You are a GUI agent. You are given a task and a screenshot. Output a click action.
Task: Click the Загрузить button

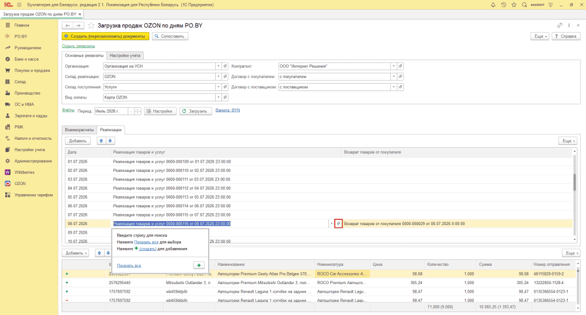(x=196, y=111)
